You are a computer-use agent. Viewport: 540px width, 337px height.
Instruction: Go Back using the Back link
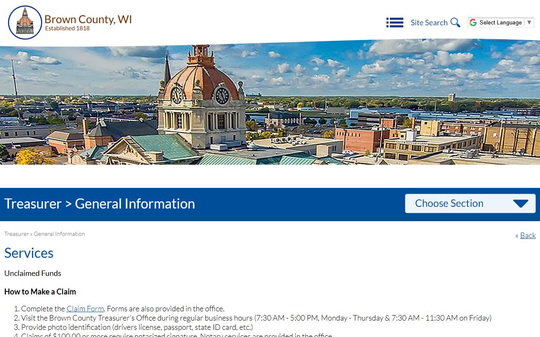tap(528, 235)
